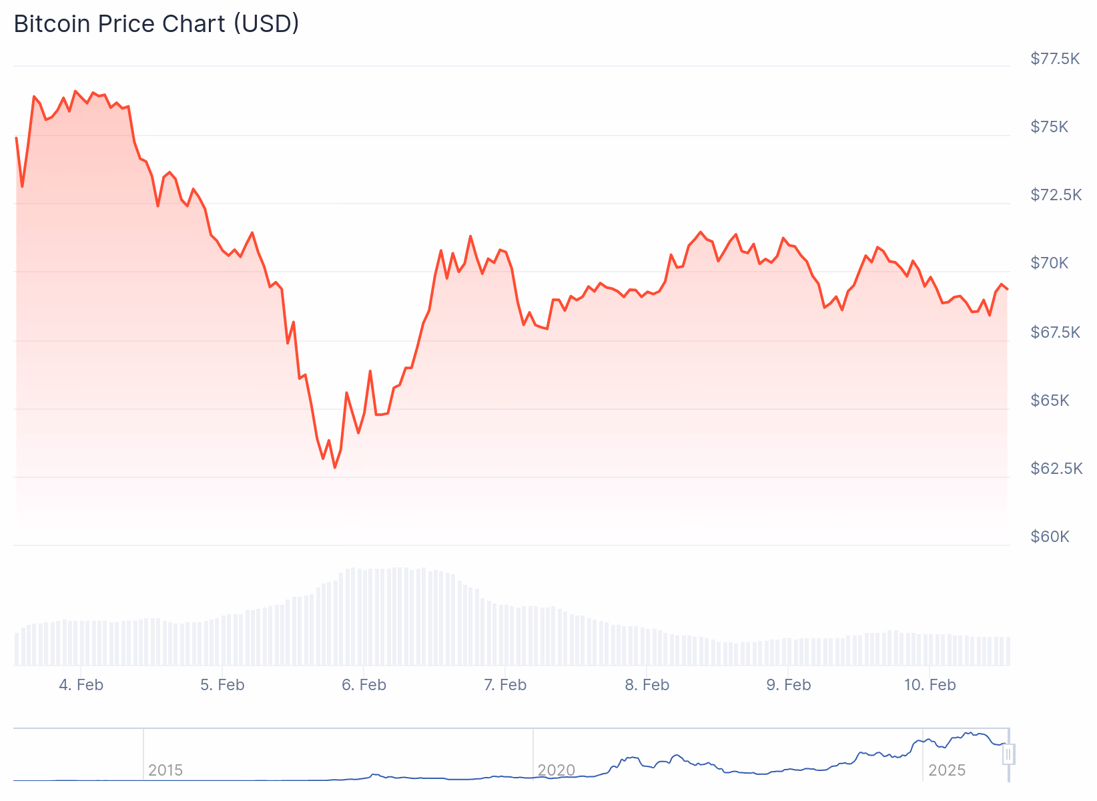The width and height of the screenshot is (1097, 801).
Task: Click the 6. Feb axis label
Action: (364, 685)
